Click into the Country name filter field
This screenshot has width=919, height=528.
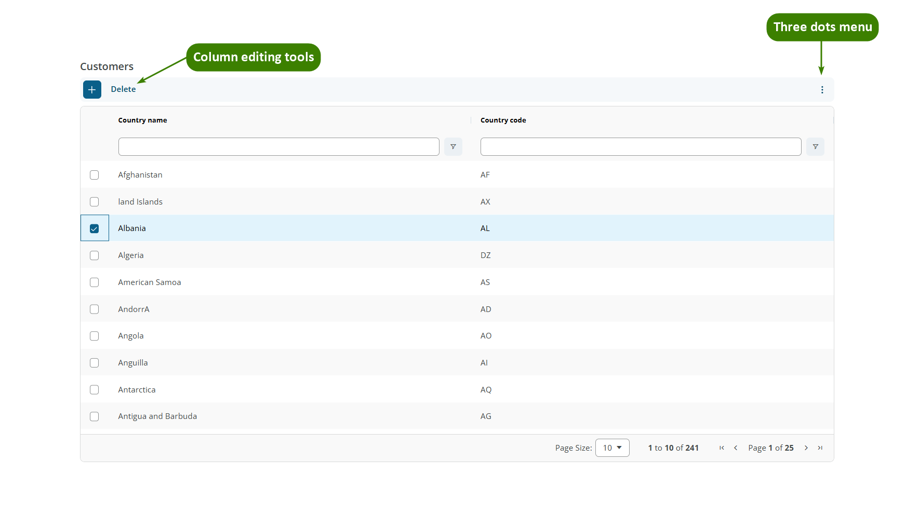(278, 146)
